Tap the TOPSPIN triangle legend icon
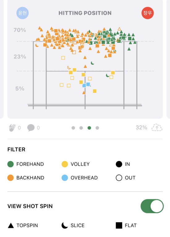The height and width of the screenshot is (237, 170). [x=11, y=225]
